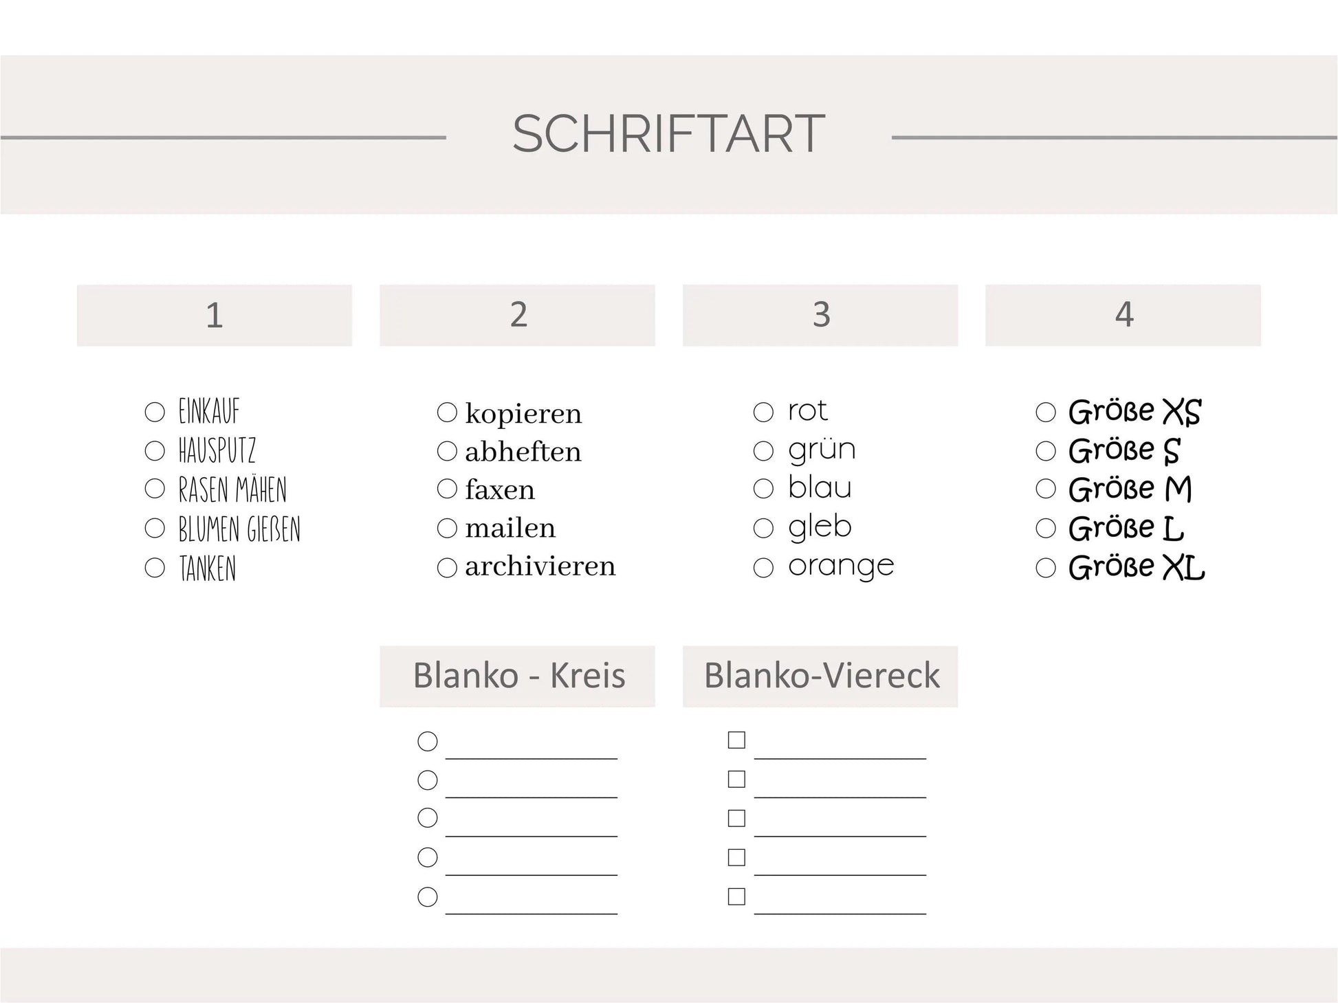Screen dimensions: 1338x1003
Task: Select the Größe XS circle
Action: 1045,412
